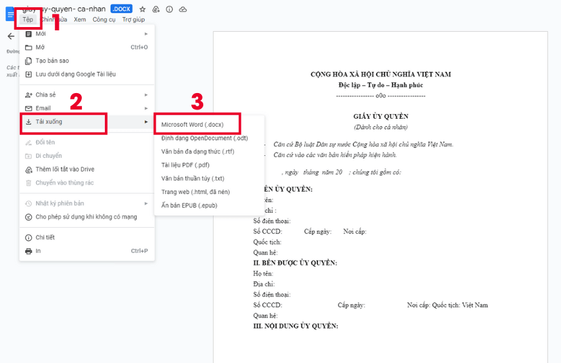Download as Tài liệu PDF (.pdf)
Viewport: 561px width, 363px height.
tap(209, 165)
